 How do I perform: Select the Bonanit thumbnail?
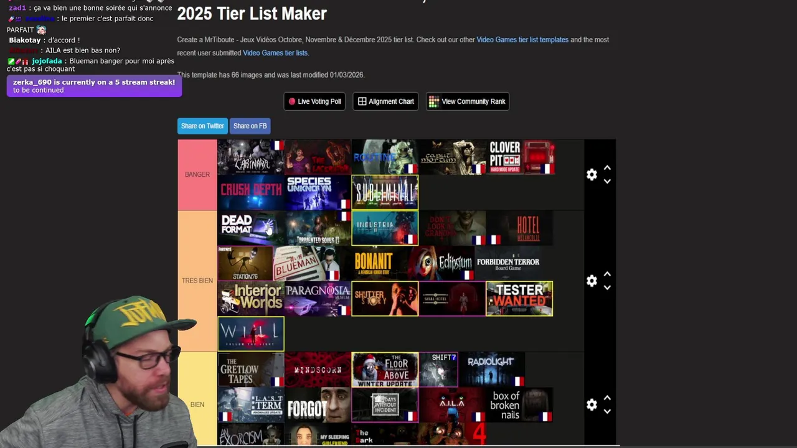(374, 263)
